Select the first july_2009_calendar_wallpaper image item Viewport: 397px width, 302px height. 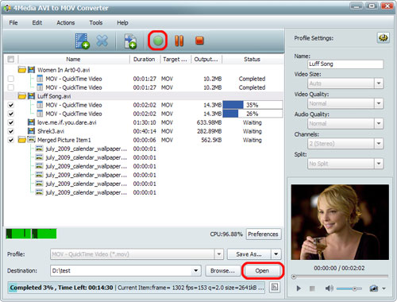(86, 149)
